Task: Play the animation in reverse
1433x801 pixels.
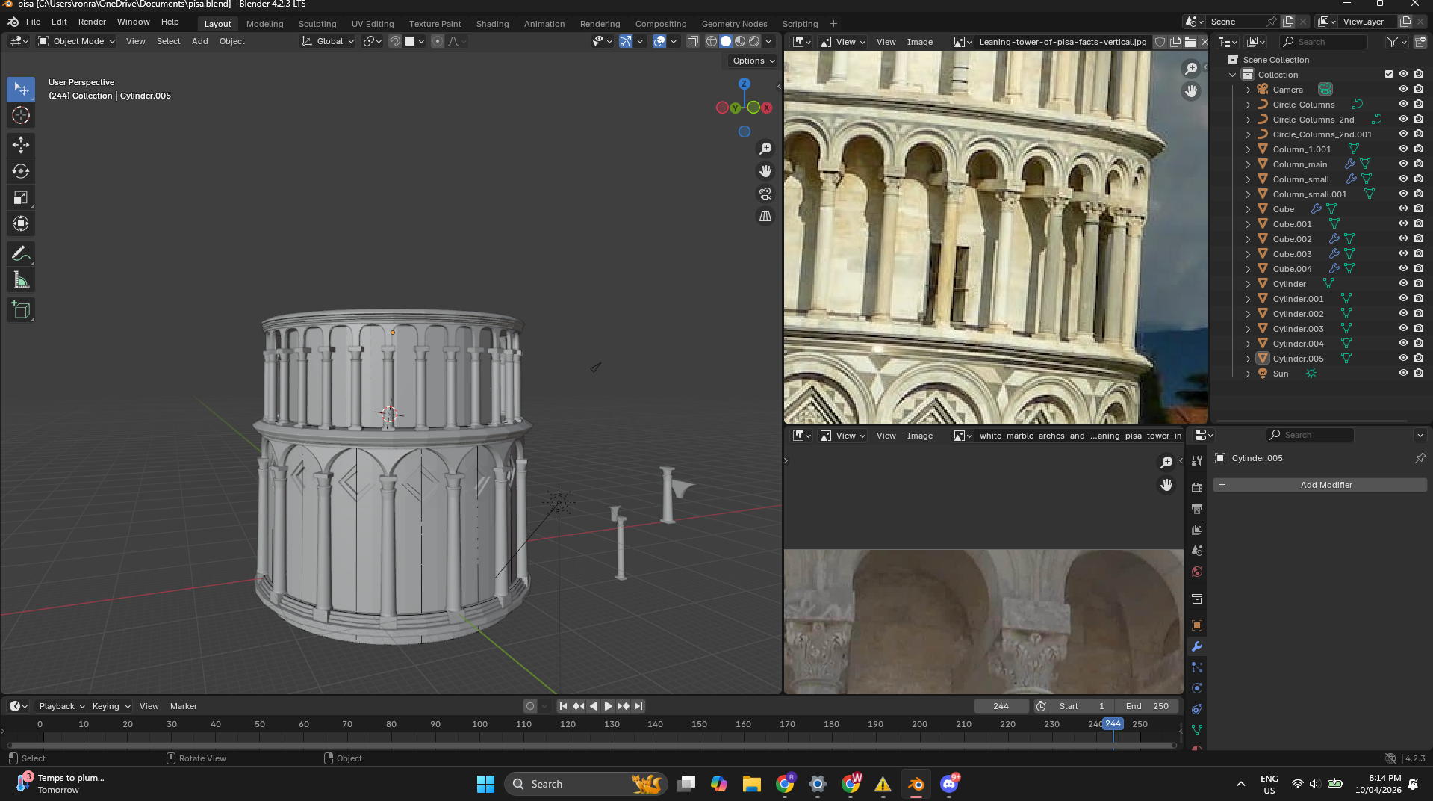Action: pos(594,706)
